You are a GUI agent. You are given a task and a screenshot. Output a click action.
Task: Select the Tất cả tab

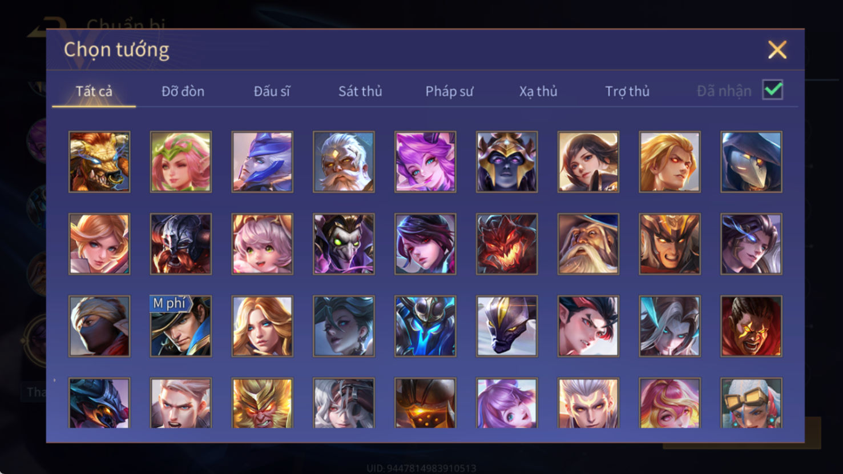coord(94,91)
